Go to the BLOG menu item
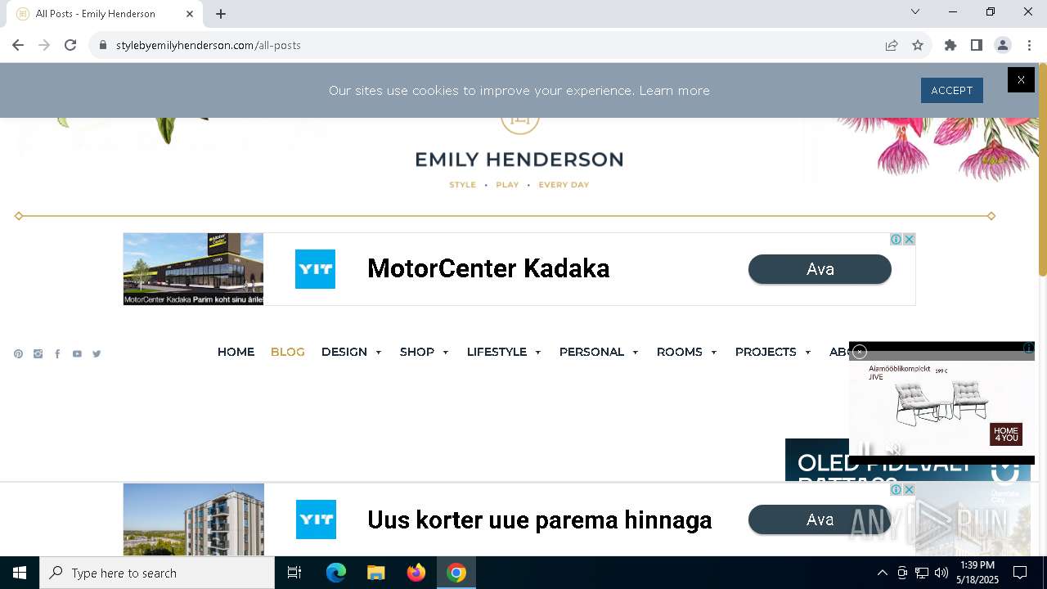This screenshot has height=589, width=1047. [288, 352]
